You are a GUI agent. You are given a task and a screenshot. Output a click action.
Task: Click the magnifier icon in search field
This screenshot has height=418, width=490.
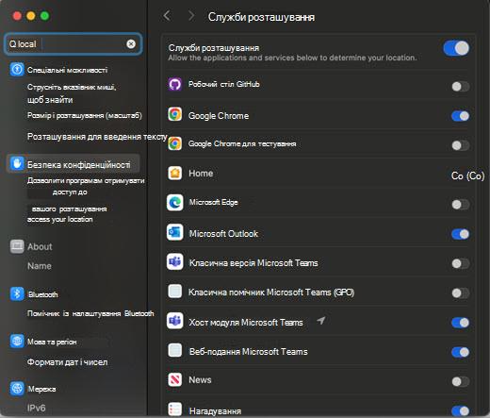coord(12,43)
